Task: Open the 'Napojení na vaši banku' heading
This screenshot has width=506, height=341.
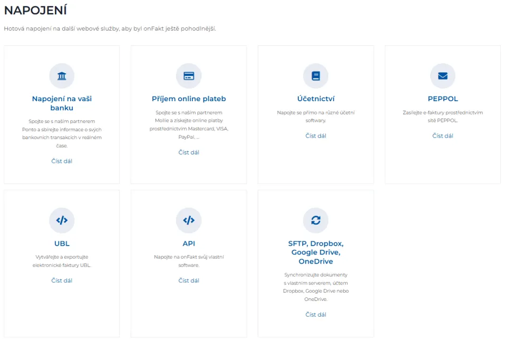Action: point(62,103)
